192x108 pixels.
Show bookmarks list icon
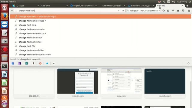click(x=168, y=11)
